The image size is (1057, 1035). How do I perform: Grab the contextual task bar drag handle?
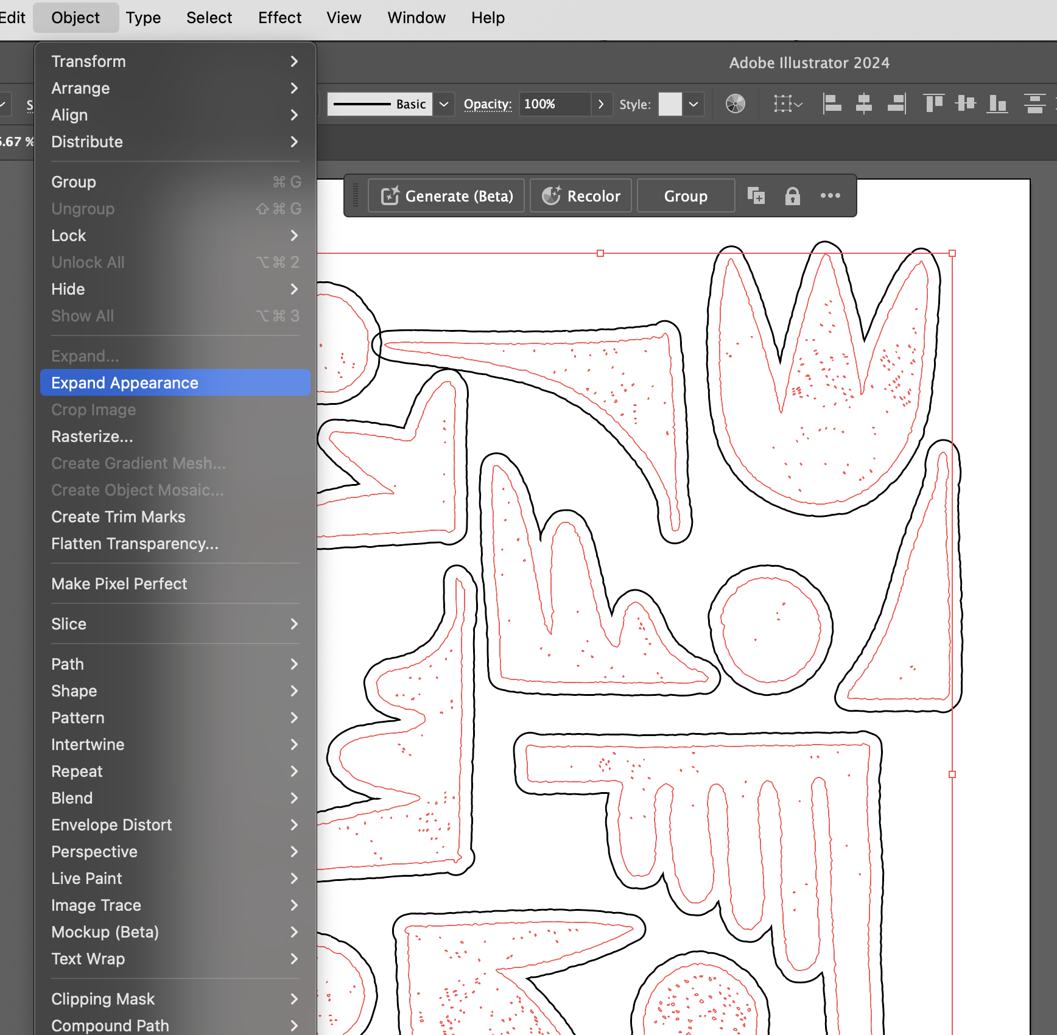tap(356, 196)
